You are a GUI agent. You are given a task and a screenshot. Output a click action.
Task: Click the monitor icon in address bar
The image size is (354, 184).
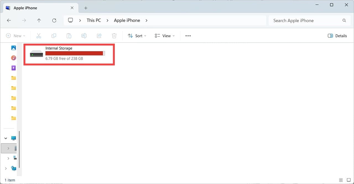pos(71,20)
